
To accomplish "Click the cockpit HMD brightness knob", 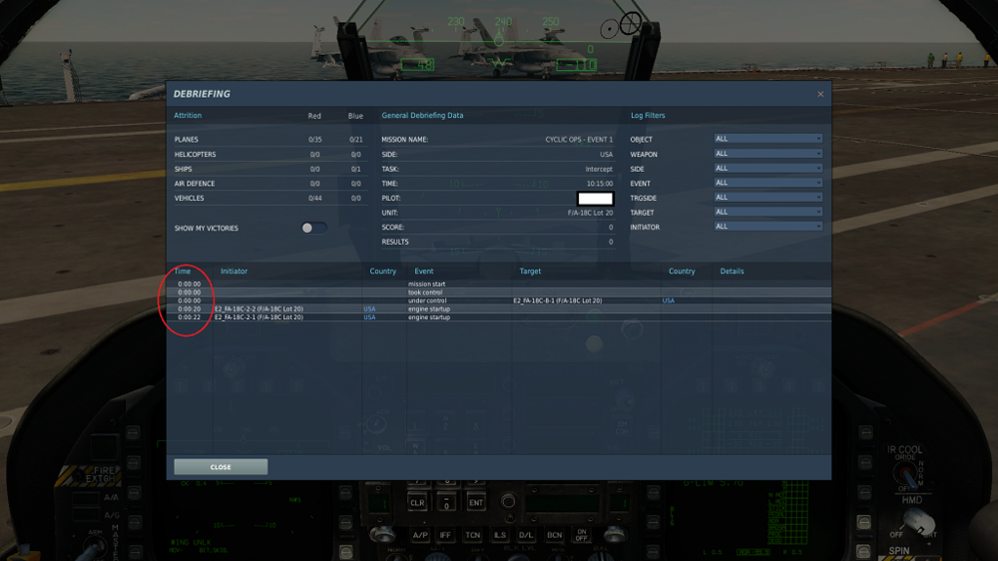I will click(x=919, y=522).
